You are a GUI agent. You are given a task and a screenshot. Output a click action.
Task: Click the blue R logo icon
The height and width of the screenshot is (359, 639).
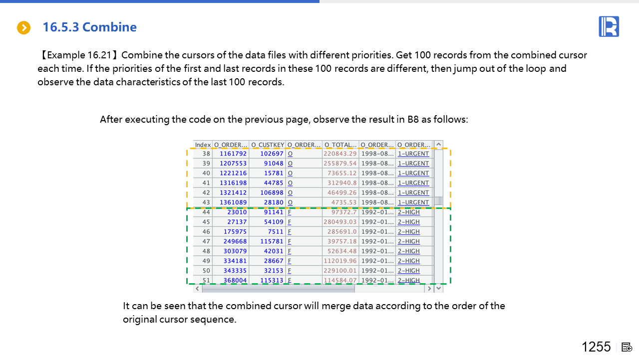click(609, 26)
